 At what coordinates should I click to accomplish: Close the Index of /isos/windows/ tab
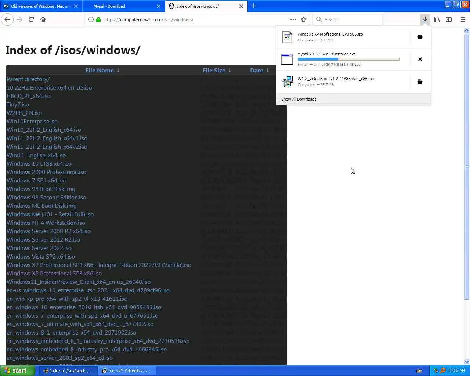[x=241, y=6]
